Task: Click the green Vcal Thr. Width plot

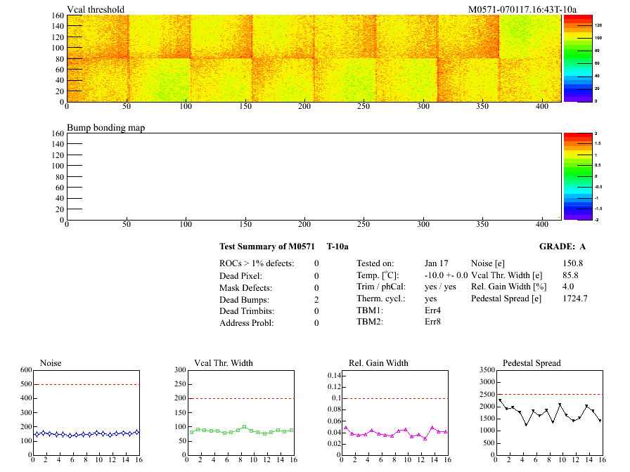Action: [240, 430]
